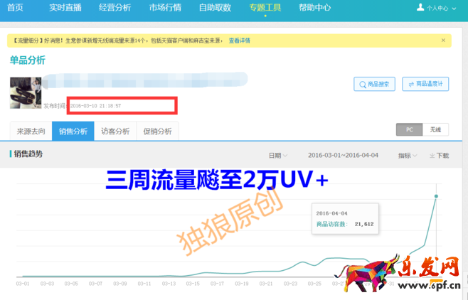Switch to the 无线 view toggle

tap(435, 130)
